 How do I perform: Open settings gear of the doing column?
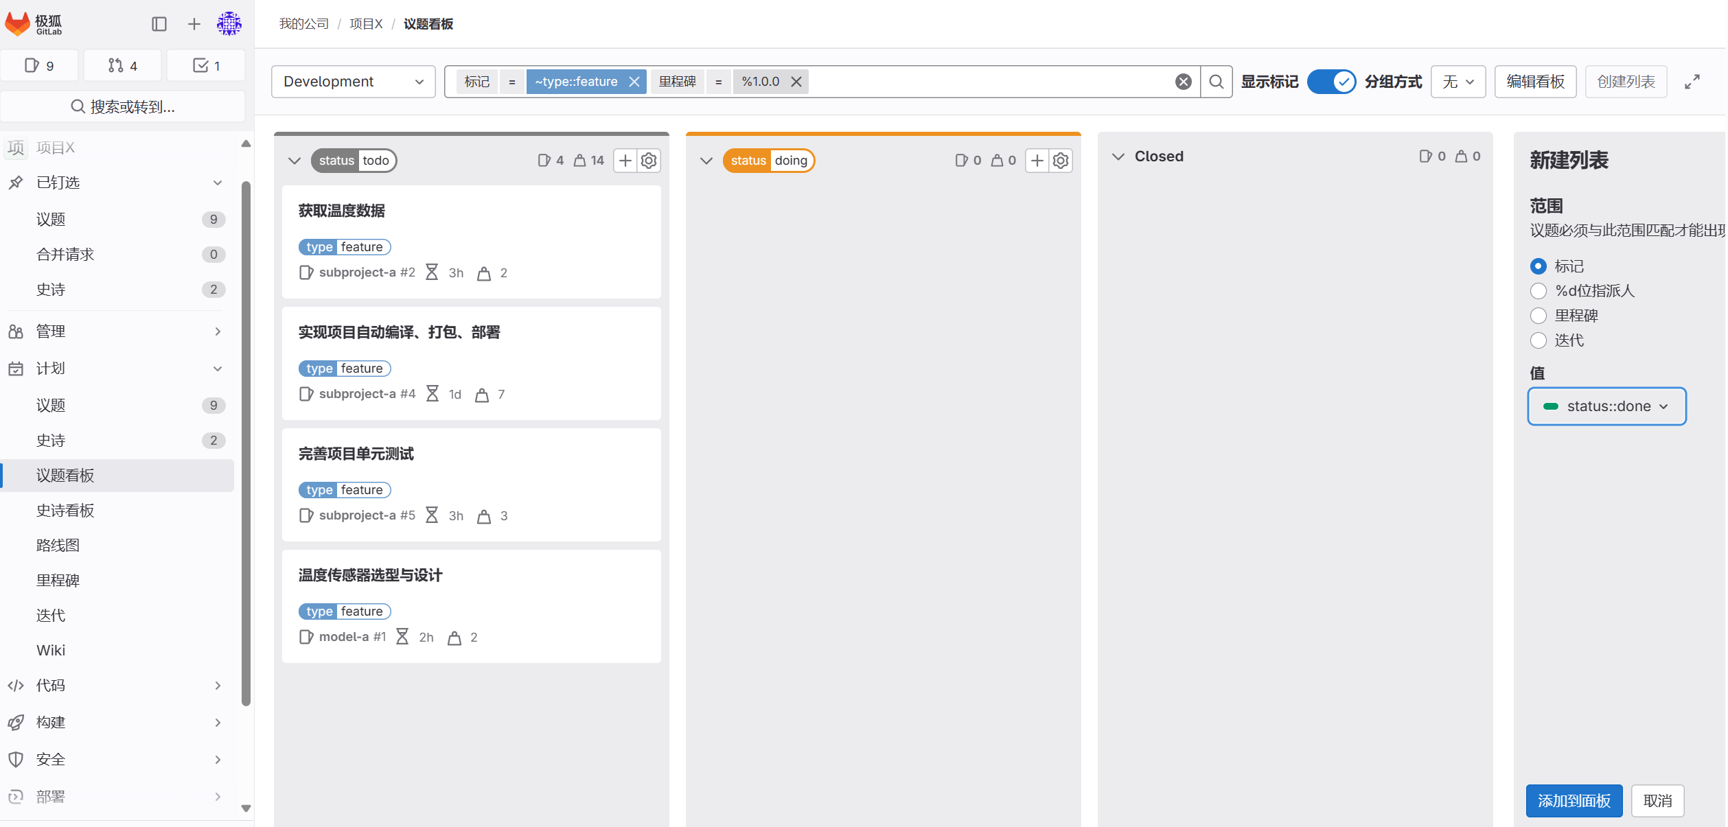tap(1060, 160)
